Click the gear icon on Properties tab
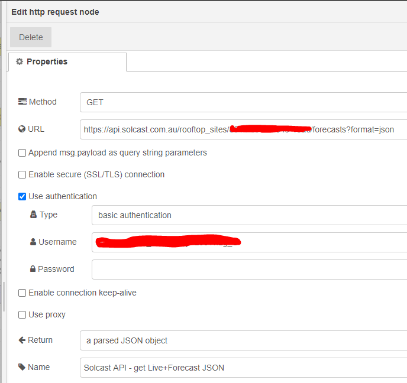Viewport: 407px width, 383px height. coord(20,61)
